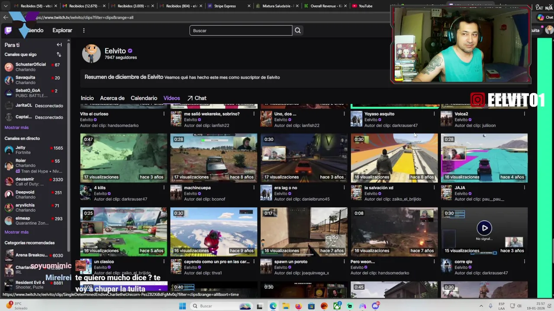The image size is (554, 311).
Task: Play the 'cayendo como un pro' clip thumbnail
Action: click(x=213, y=232)
